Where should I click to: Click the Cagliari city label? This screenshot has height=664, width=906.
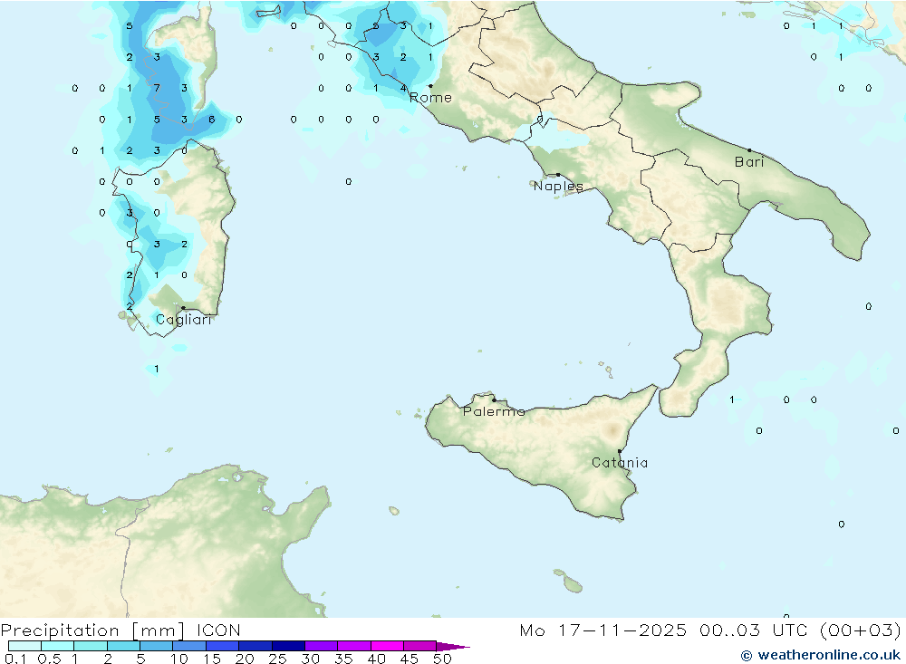[x=183, y=320]
